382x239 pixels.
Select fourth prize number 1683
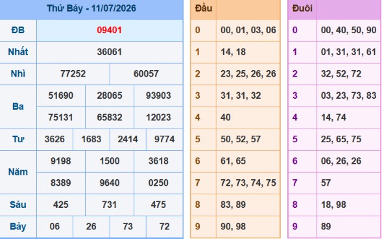point(91,139)
